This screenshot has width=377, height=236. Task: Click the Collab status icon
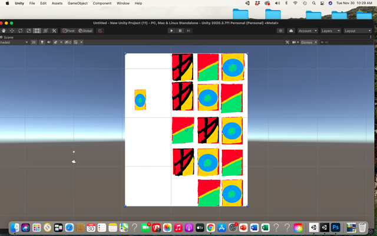pos(280,31)
